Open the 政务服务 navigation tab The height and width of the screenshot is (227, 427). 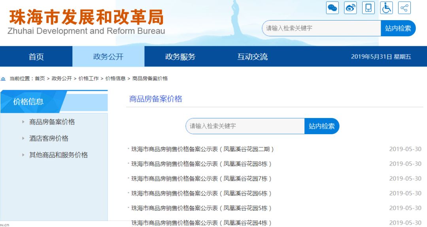(x=180, y=56)
